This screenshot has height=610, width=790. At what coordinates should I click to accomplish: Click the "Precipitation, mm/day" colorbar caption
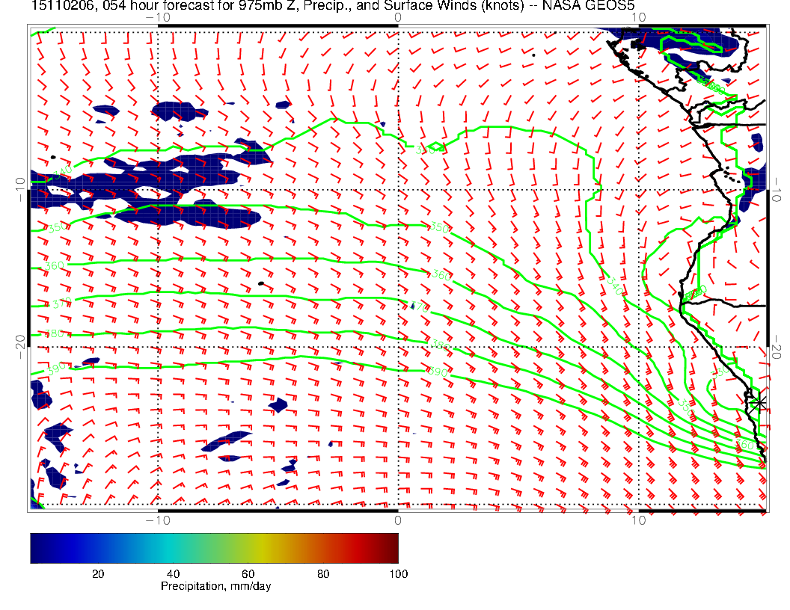[x=215, y=586]
